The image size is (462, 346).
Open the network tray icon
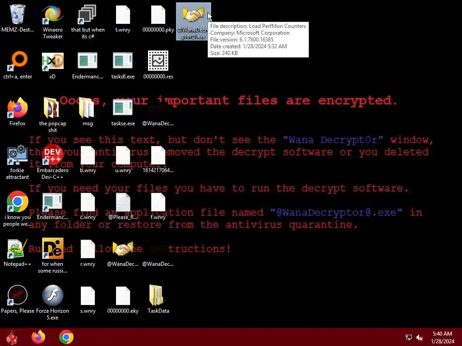(409, 337)
